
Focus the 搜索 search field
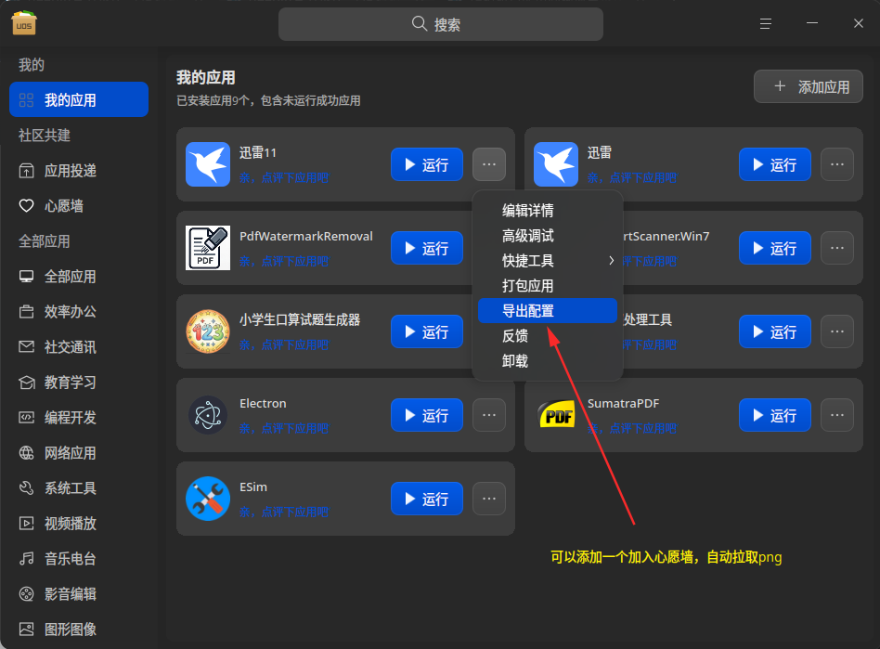click(x=441, y=24)
